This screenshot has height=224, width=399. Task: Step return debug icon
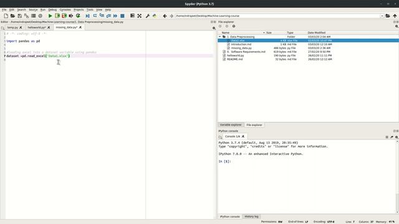108,16
